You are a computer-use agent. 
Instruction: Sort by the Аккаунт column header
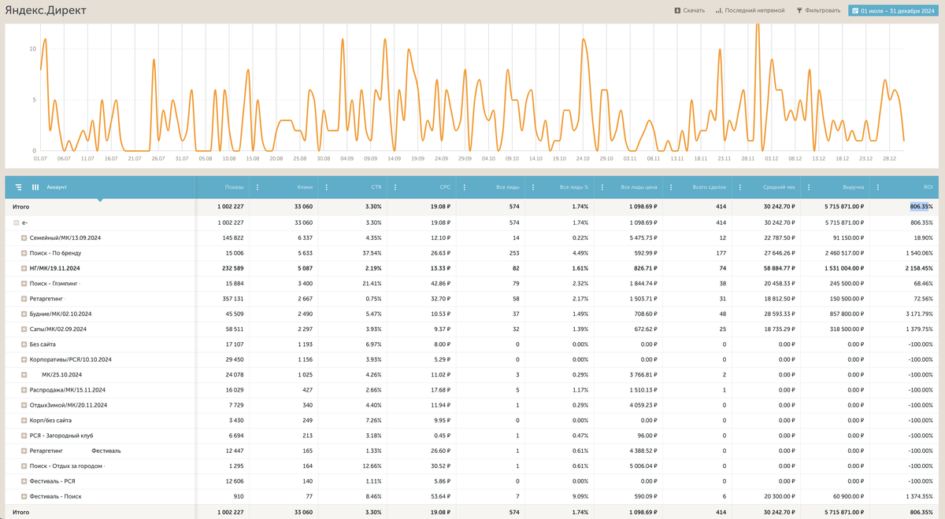point(57,187)
